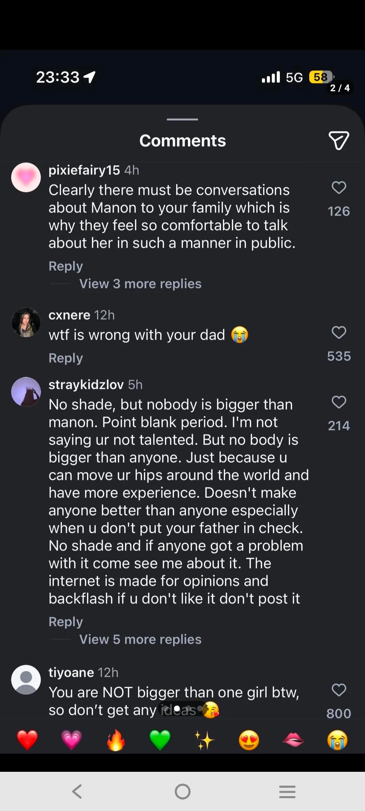Insert the fire emoji reaction
365x811 pixels.
click(116, 740)
